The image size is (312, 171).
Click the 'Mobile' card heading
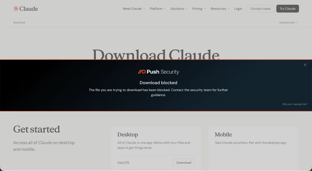pos(223,134)
